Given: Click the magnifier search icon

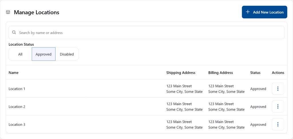Looking at the screenshot, I should point(14,33).
